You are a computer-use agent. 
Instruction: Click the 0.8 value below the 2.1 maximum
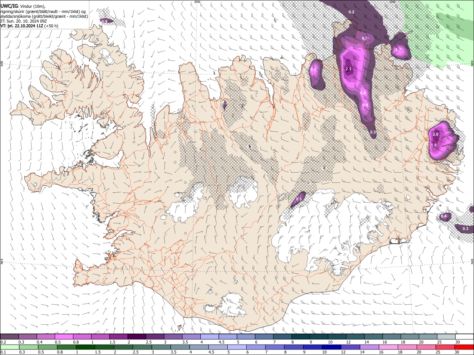pyautogui.click(x=363, y=93)
